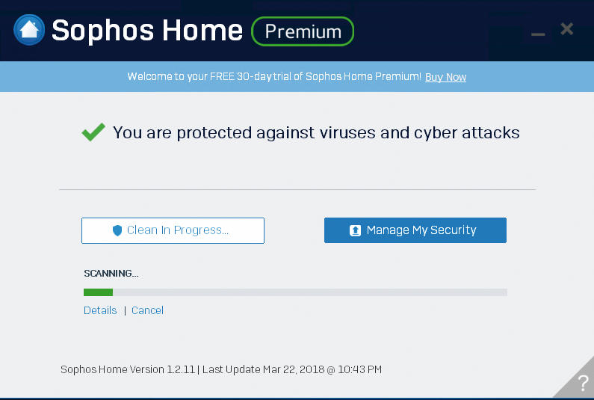
Task: Click the protected status message text
Action: tap(316, 133)
